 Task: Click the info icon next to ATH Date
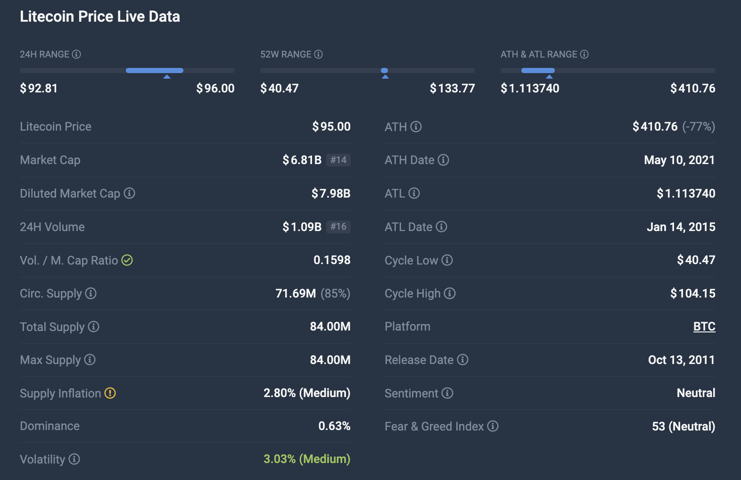(444, 160)
